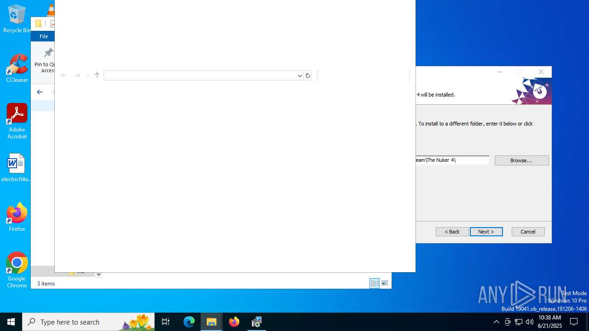This screenshot has height=331, width=589.
Task: Click the navigation pane scroll down arrow
Action: (98, 274)
